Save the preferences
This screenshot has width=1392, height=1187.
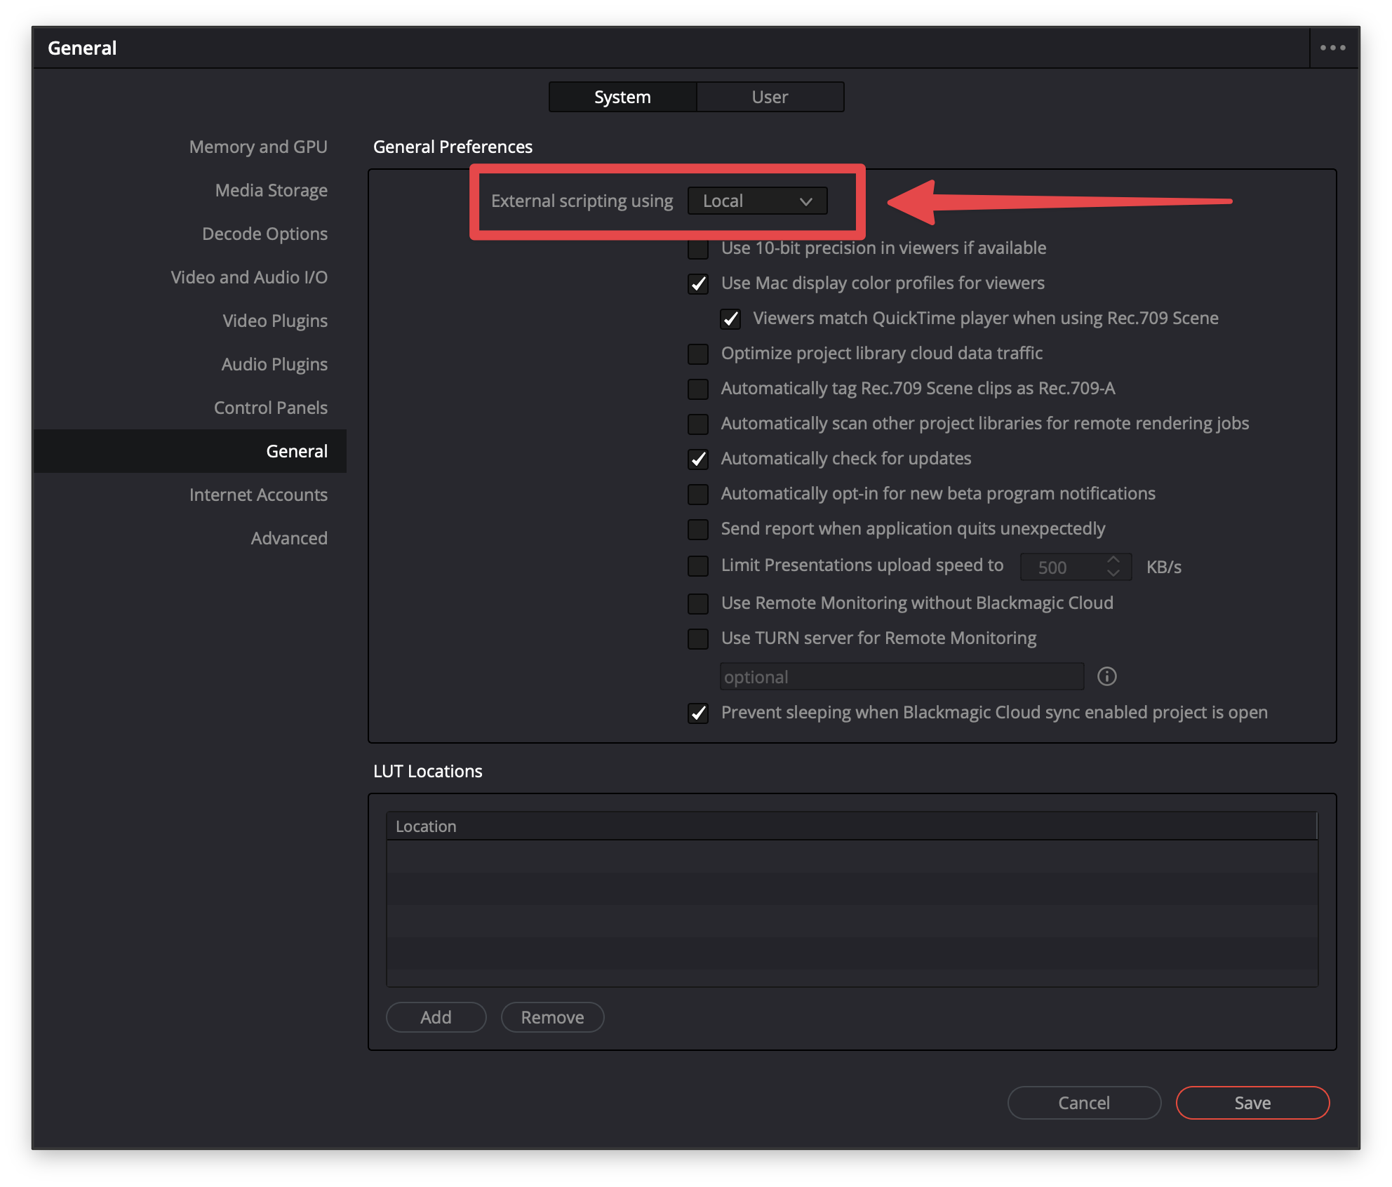1252,1103
